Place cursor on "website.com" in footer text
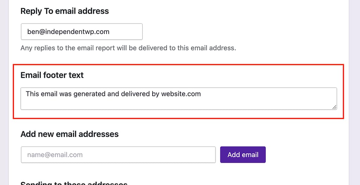 181,94
